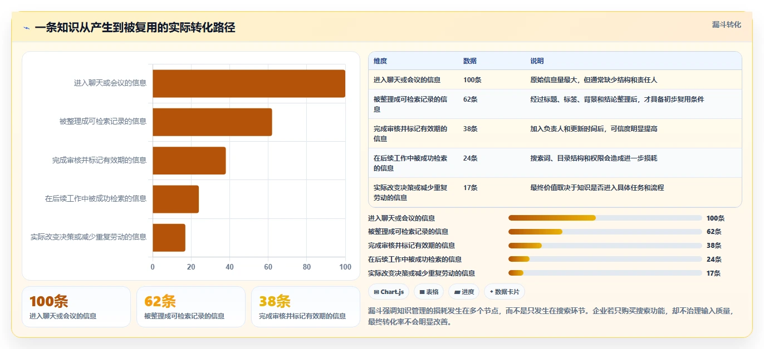Viewport: 764px width, 349px height.
Task: Click the chart y-axis label 被整理成可检索记录的信息
Action: coord(103,122)
